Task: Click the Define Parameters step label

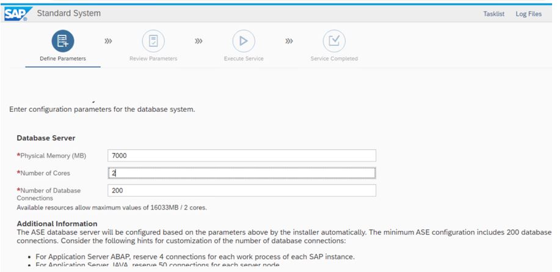Action: point(63,59)
